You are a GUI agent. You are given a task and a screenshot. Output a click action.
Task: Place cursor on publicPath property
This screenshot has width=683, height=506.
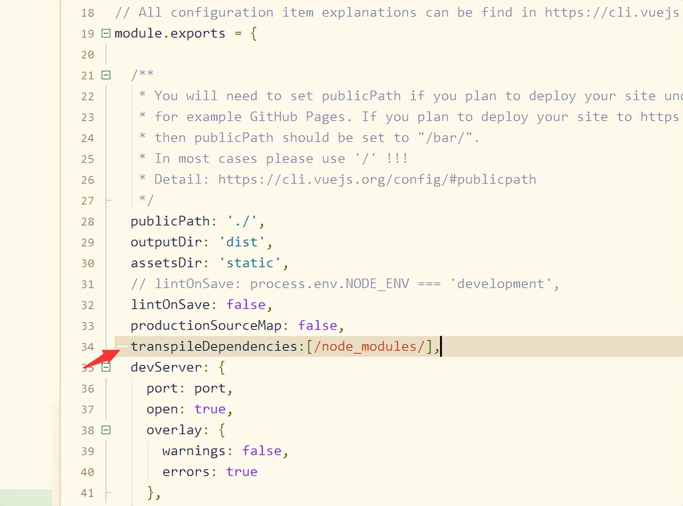pyautogui.click(x=170, y=221)
